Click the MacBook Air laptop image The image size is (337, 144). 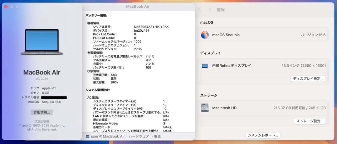pyautogui.click(x=42, y=42)
